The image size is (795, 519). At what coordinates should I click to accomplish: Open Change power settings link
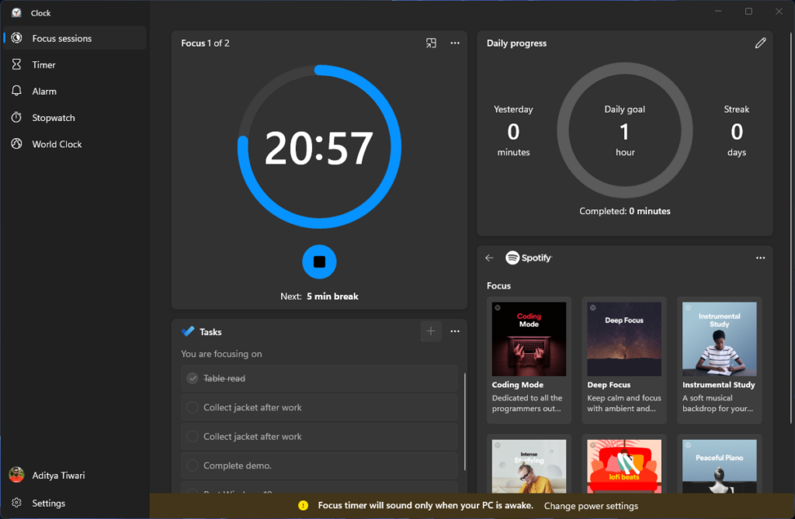coord(591,505)
